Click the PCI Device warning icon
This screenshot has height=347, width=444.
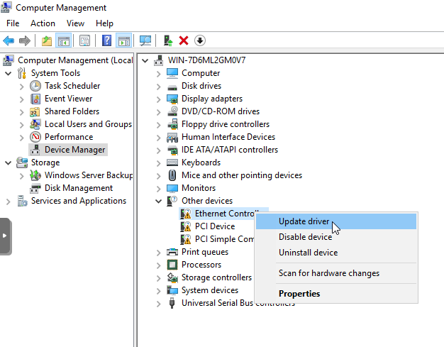click(x=186, y=226)
